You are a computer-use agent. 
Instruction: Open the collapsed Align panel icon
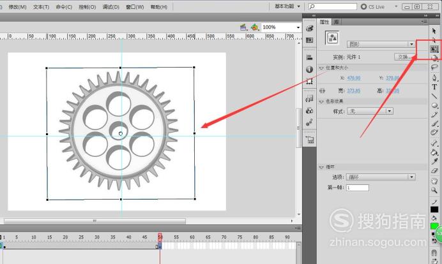310,57
